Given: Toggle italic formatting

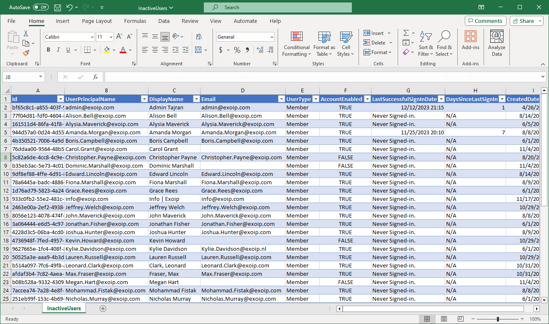Looking at the screenshot, I should pyautogui.click(x=58, y=50).
